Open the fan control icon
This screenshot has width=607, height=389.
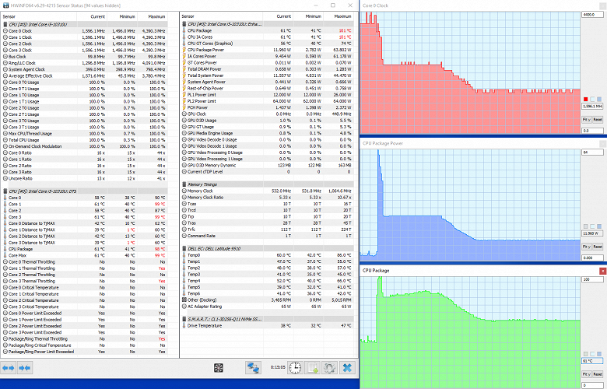click(x=219, y=368)
